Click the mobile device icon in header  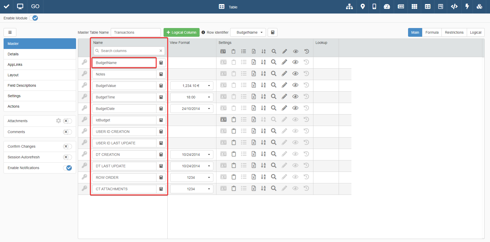point(374,7)
